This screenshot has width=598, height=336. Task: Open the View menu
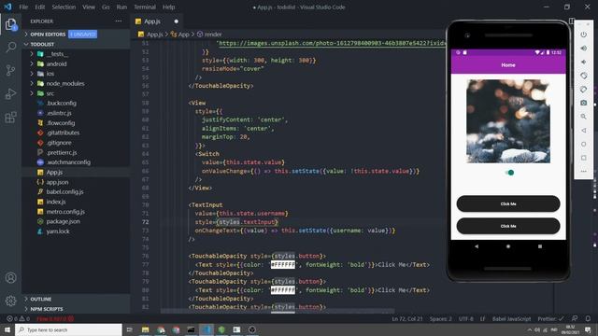(89, 7)
